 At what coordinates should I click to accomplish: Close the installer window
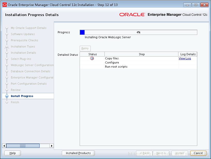pos(204,5)
